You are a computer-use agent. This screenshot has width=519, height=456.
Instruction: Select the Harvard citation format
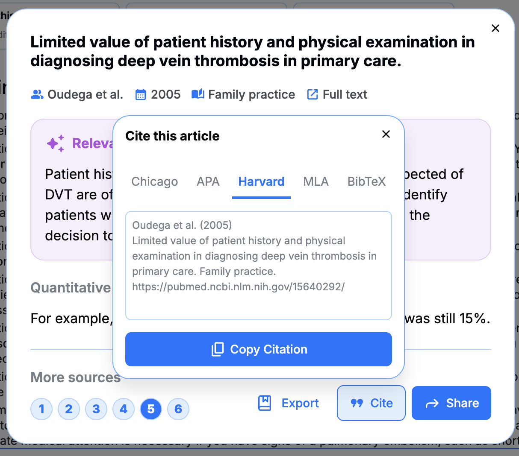[x=261, y=181]
